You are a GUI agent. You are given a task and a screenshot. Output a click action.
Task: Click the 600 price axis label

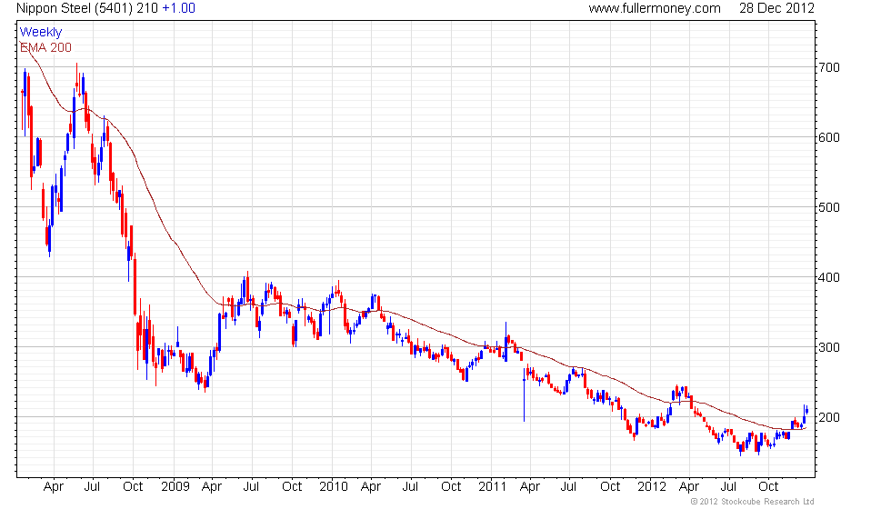828,137
